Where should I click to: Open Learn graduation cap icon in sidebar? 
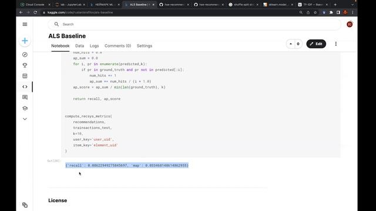[x=25, y=108]
